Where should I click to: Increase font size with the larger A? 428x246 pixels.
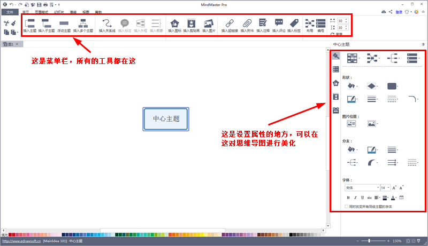[394, 188]
